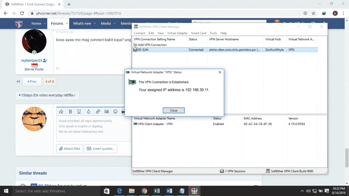Open the Media navigation tab
Viewport: 349px width, 196px height.
(x=106, y=24)
